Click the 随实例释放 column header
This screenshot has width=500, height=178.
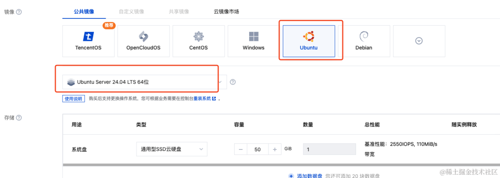(x=464, y=125)
